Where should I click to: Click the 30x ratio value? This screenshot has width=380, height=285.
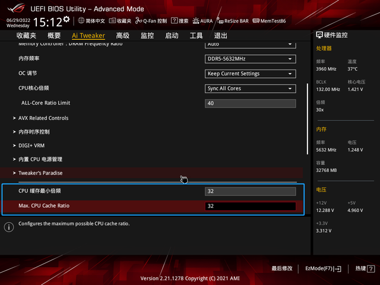[320, 110]
